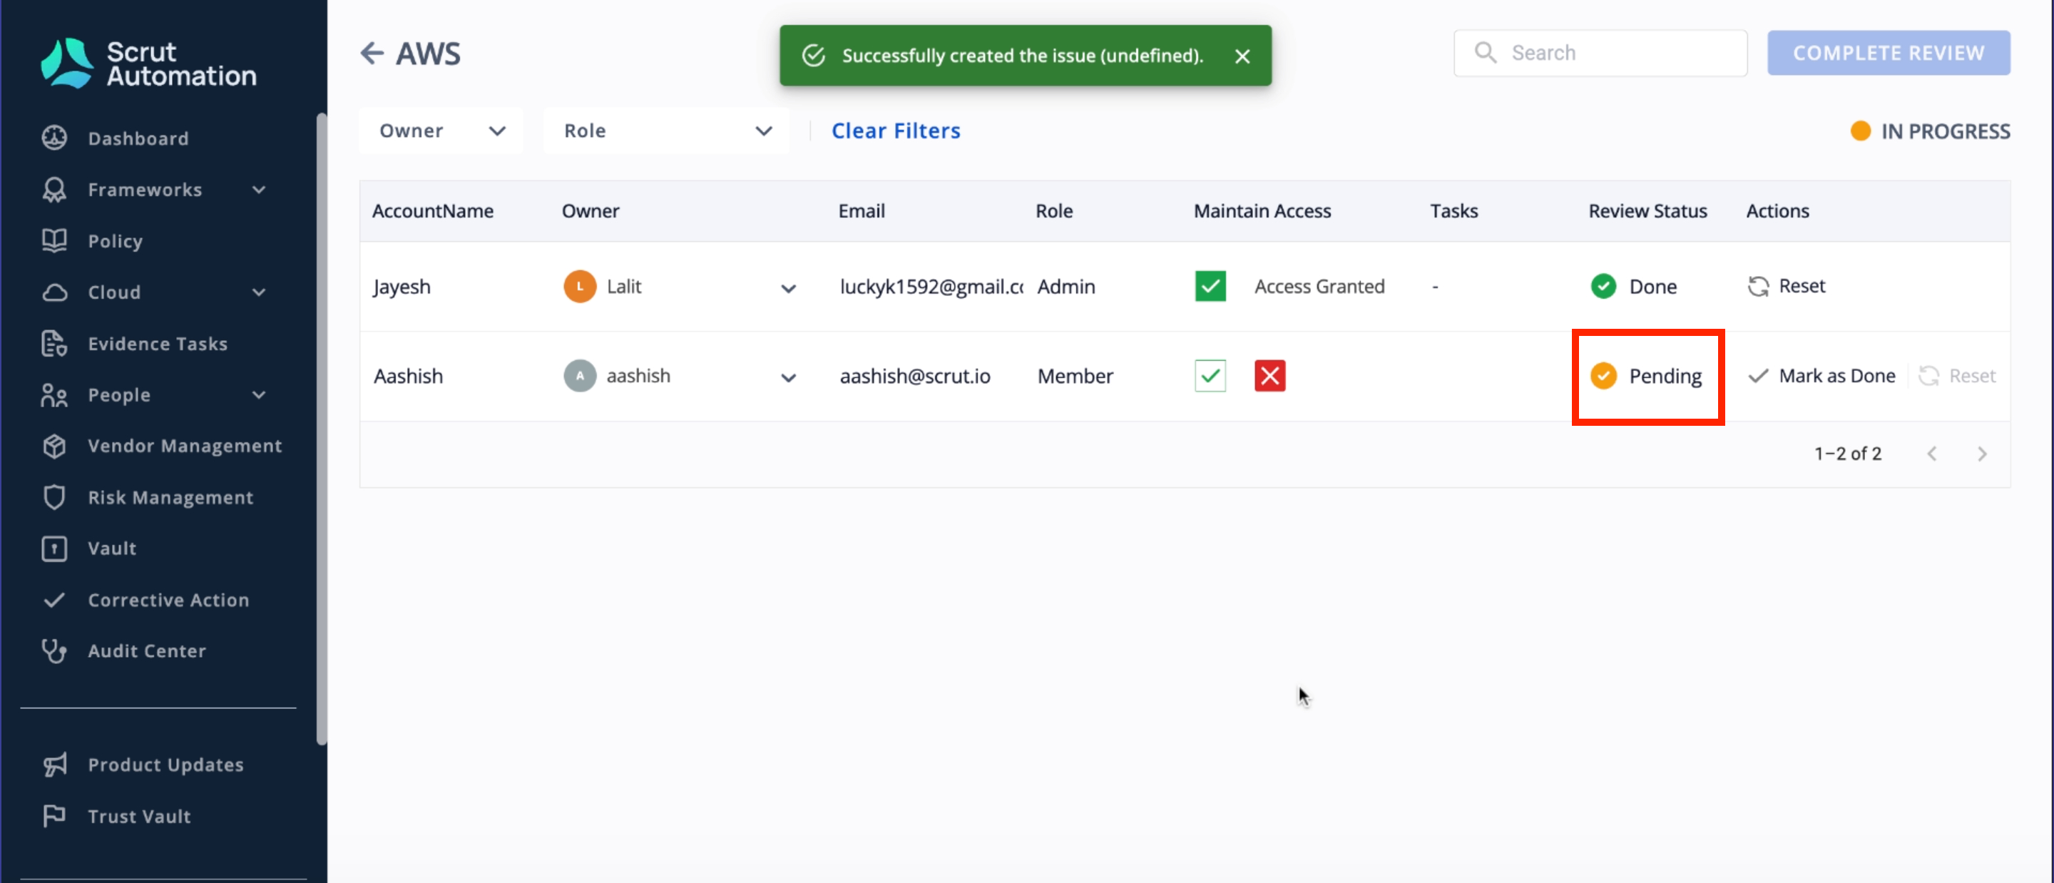Click the Risk Management shield icon

(54, 497)
